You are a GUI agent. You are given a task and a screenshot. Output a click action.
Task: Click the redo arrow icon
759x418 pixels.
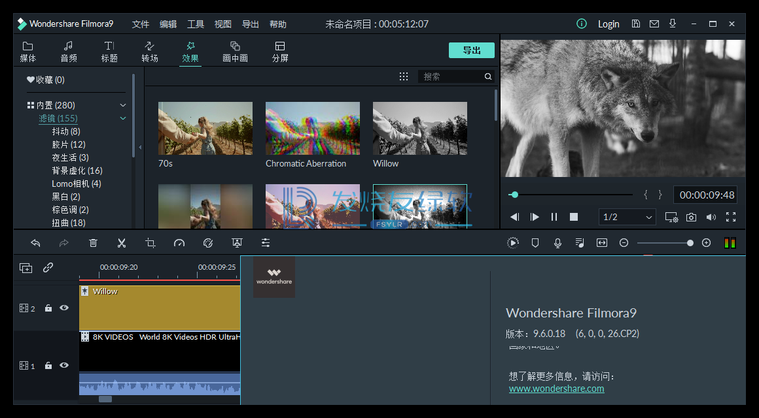pos(64,243)
